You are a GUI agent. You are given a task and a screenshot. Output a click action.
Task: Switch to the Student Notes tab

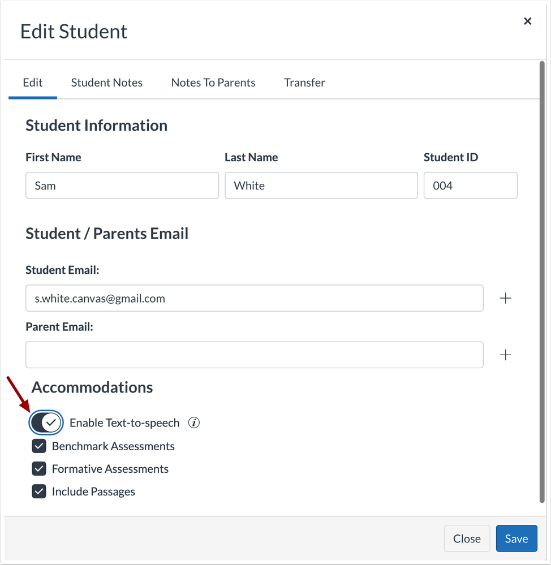point(107,83)
